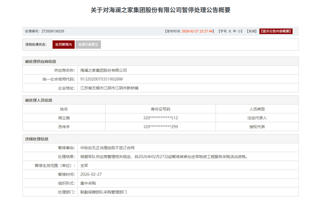Click the 人员类型 column header
310x204 pixels.
click(257, 109)
